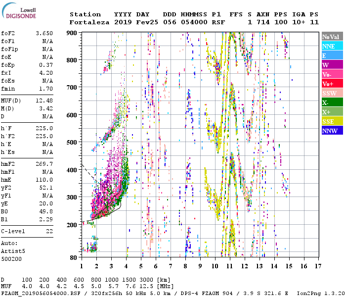Click the 17 MHz frequency axis label

point(318,266)
